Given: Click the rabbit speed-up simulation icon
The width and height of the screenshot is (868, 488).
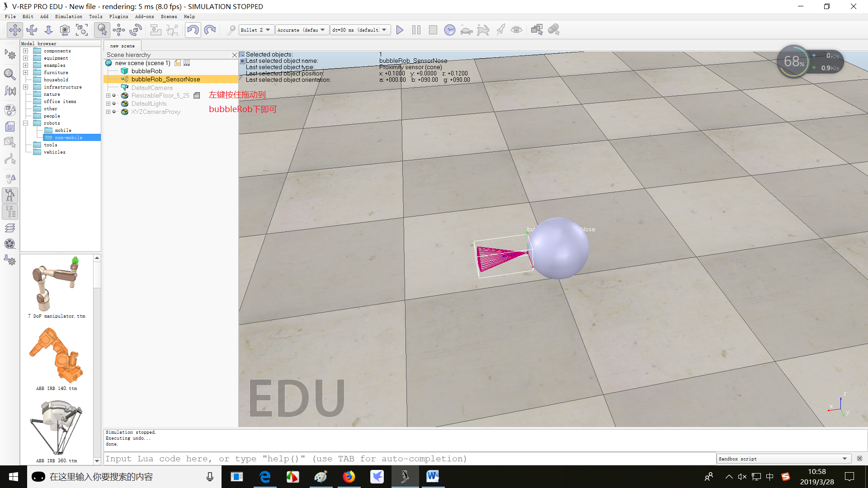Looking at the screenshot, I should pos(483,30).
